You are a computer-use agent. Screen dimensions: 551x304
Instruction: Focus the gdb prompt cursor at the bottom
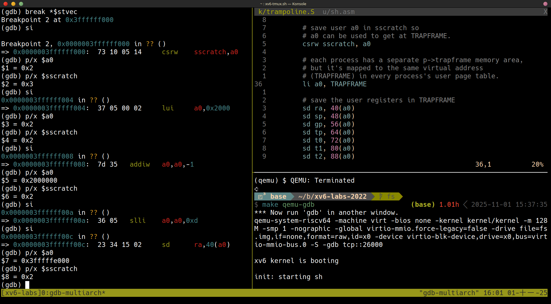(27, 285)
